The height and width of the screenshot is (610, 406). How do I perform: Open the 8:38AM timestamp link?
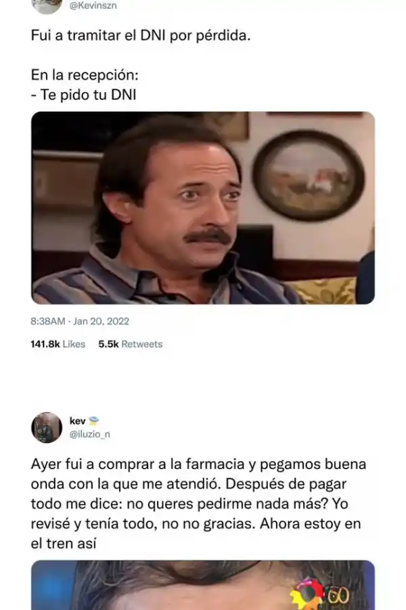tap(48, 321)
